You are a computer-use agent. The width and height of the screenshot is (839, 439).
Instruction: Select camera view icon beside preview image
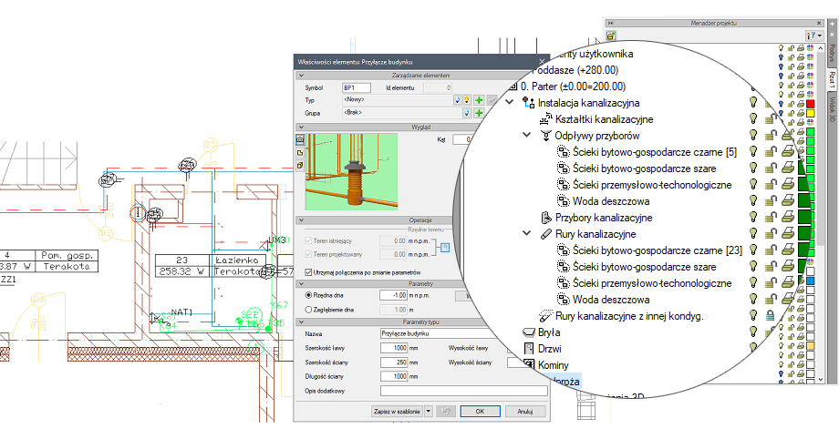pos(300,139)
